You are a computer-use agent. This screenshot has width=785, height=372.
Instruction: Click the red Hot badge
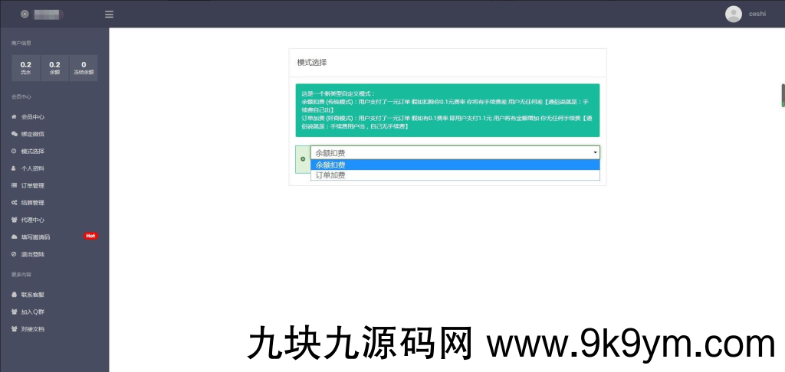click(x=90, y=236)
